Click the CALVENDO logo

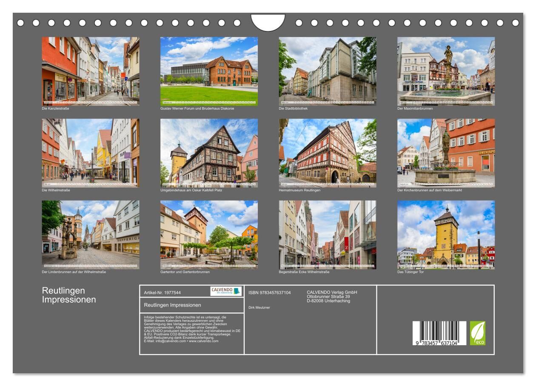(226, 291)
